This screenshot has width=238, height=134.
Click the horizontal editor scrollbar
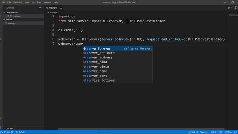pos(141,129)
